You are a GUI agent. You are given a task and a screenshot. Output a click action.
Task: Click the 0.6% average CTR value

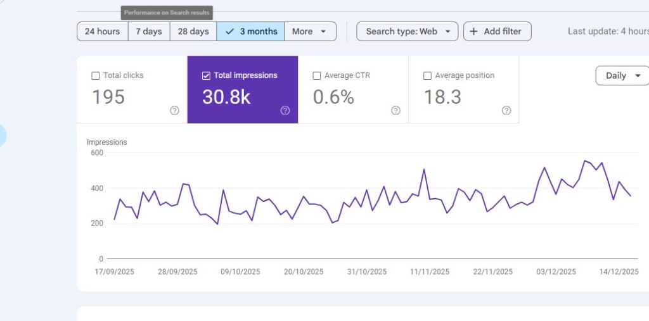coord(333,98)
